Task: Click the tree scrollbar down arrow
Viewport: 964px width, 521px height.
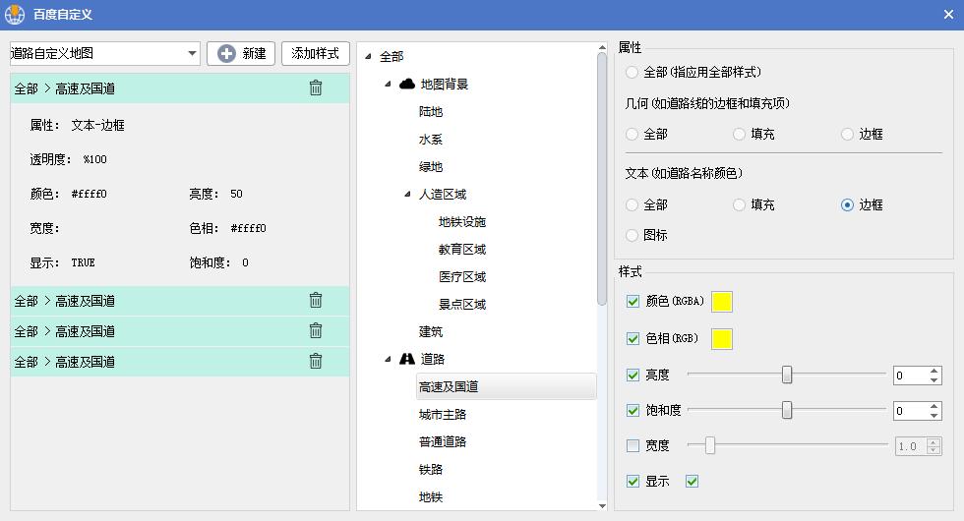Action: (602, 505)
